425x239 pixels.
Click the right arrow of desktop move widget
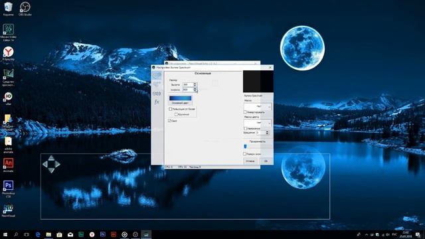58,164
